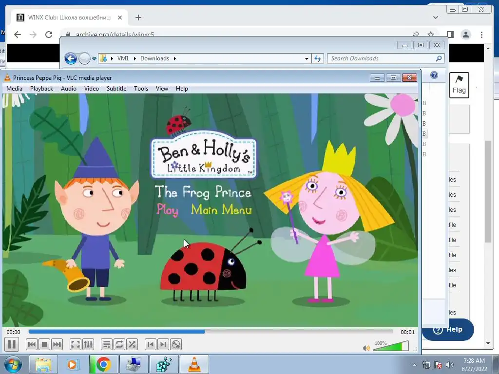Select Downloads in the Explorer address path
The width and height of the screenshot is (499, 374).
(154, 58)
